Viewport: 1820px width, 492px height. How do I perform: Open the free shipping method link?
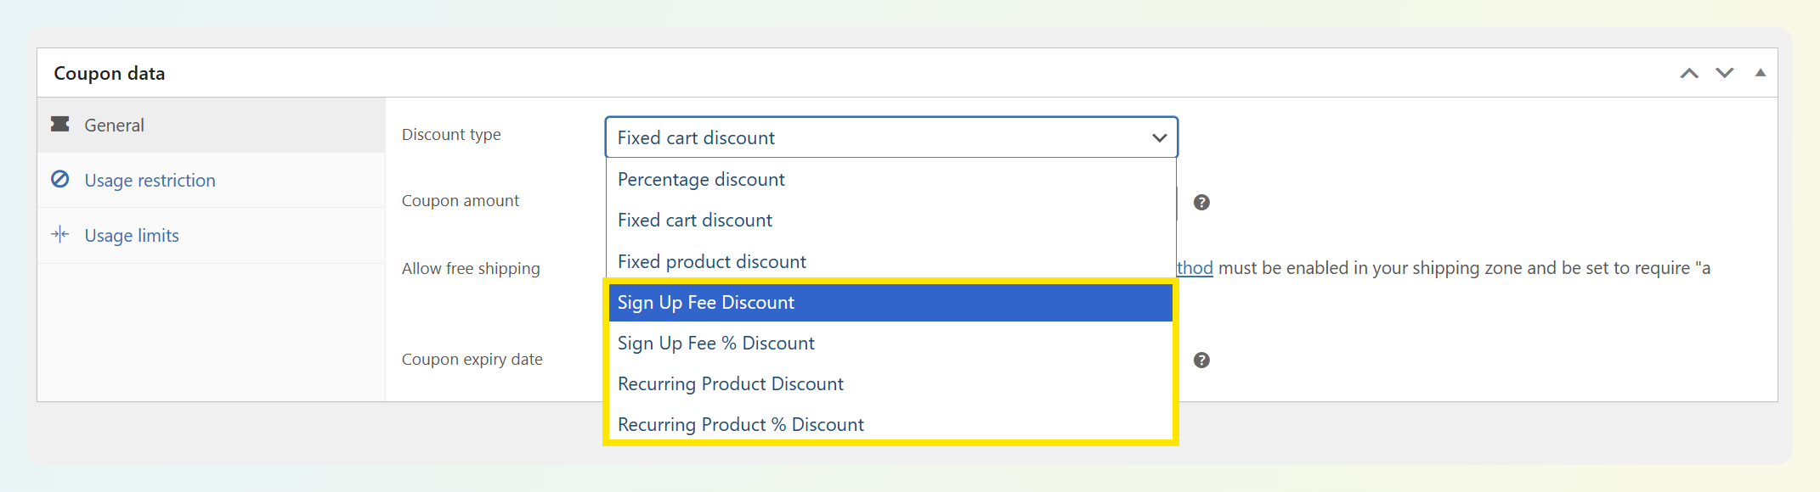coord(1195,269)
